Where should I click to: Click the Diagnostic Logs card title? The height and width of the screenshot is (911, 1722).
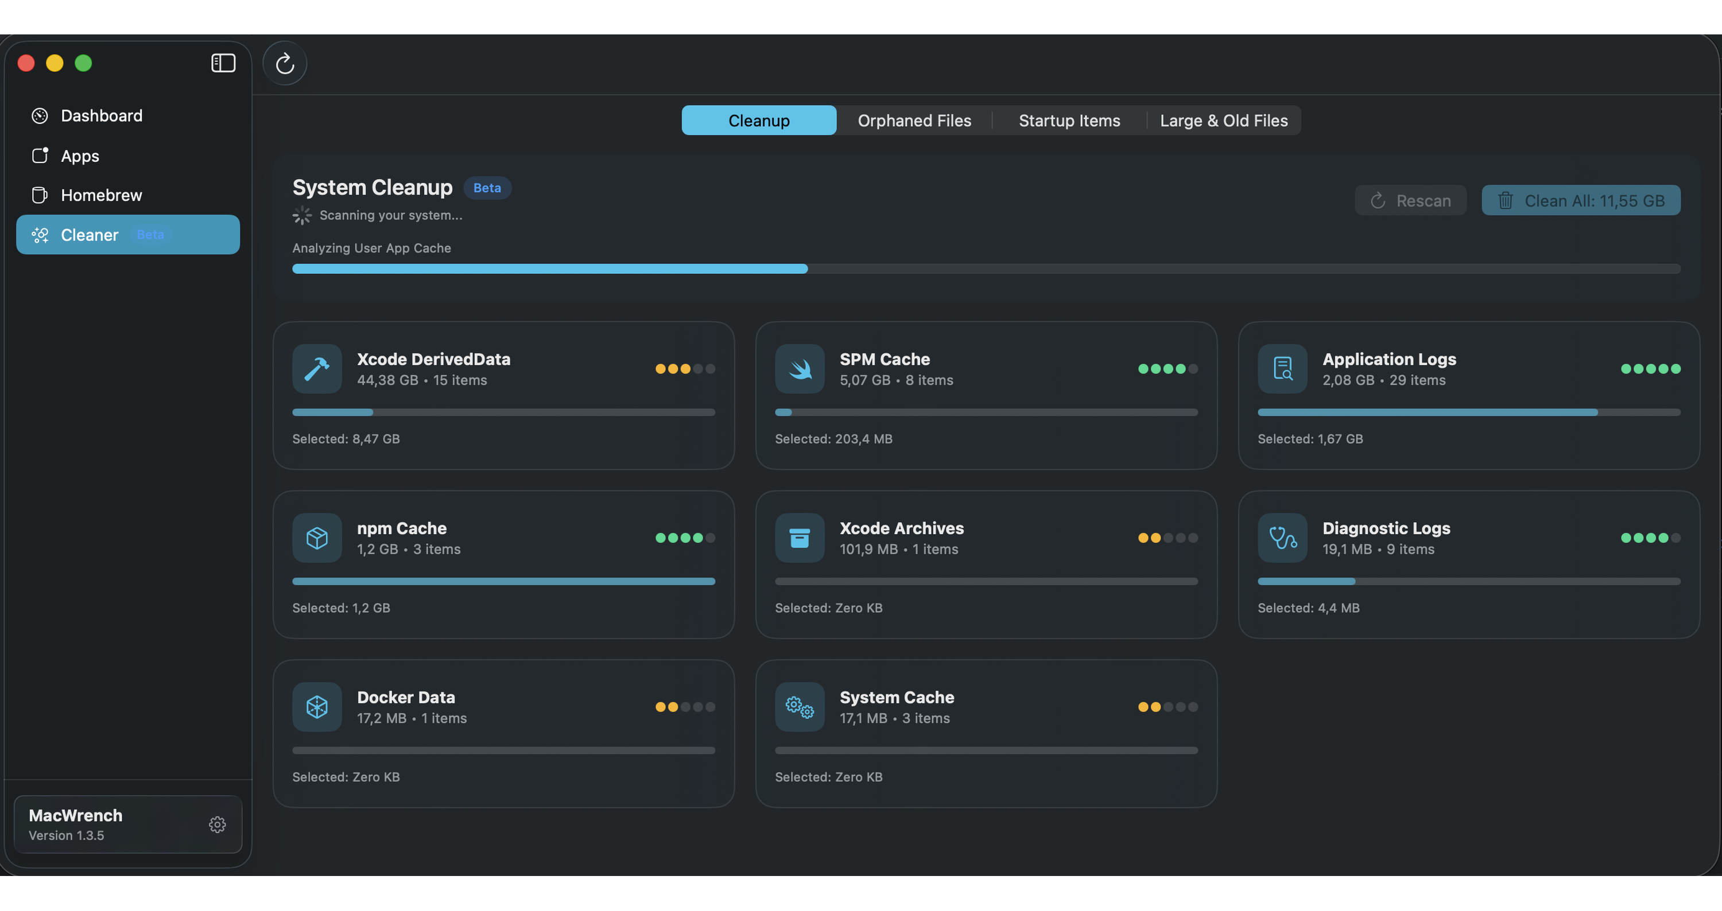click(x=1386, y=528)
